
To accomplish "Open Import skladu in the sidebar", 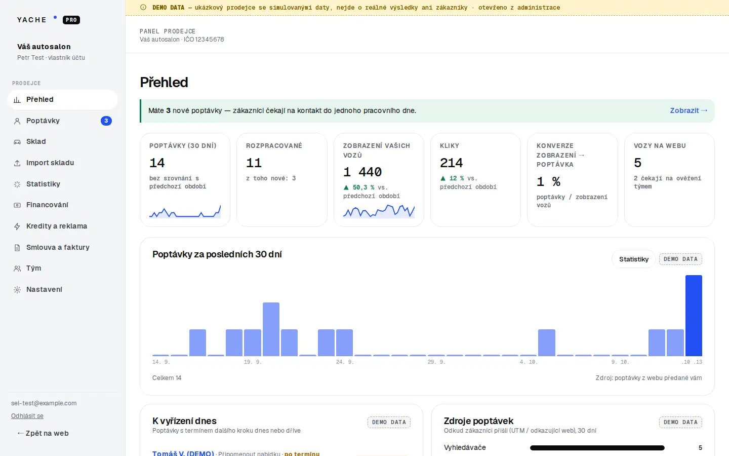I will (63, 163).
